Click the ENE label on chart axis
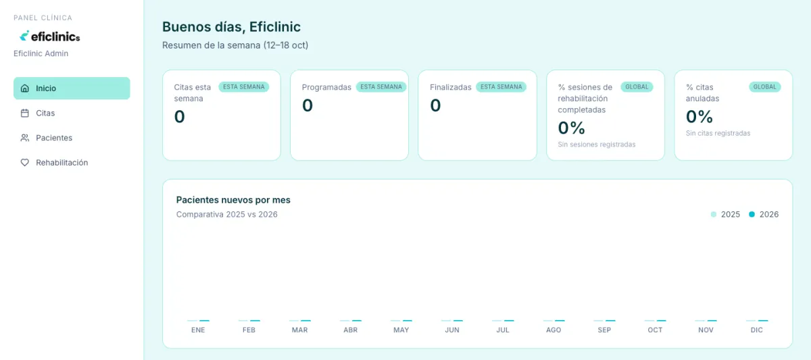 tap(198, 330)
